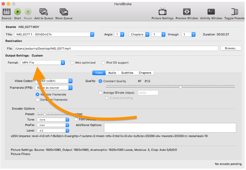Click the encoder Preset slider handle
246x170 pixels.
45,114
